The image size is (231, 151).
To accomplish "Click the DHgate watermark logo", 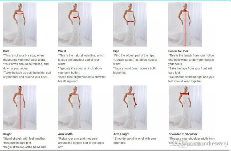I will click(199, 143).
